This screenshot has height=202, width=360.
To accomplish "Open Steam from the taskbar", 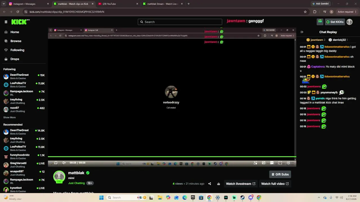I will pos(242,198).
